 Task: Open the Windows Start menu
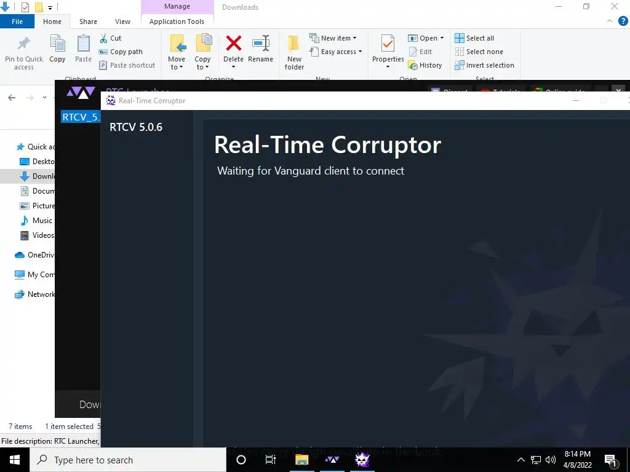(x=15, y=460)
